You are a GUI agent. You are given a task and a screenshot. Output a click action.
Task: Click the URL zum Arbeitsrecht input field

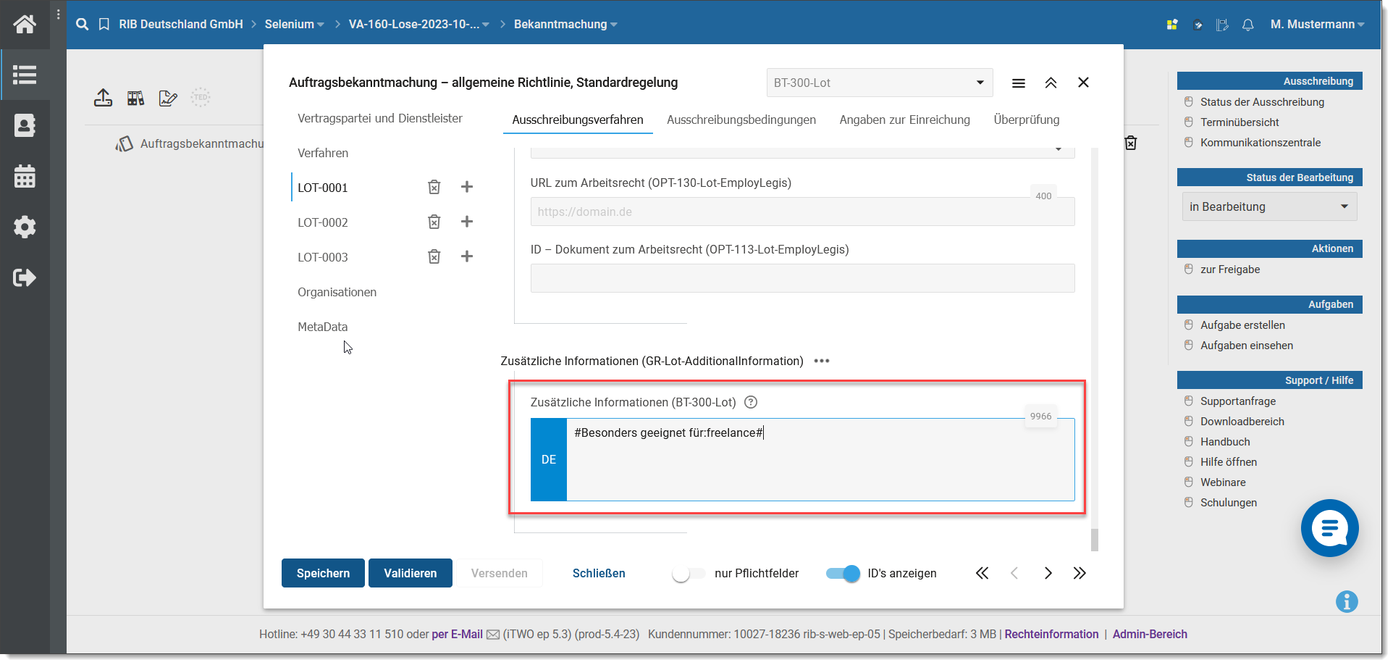click(802, 212)
